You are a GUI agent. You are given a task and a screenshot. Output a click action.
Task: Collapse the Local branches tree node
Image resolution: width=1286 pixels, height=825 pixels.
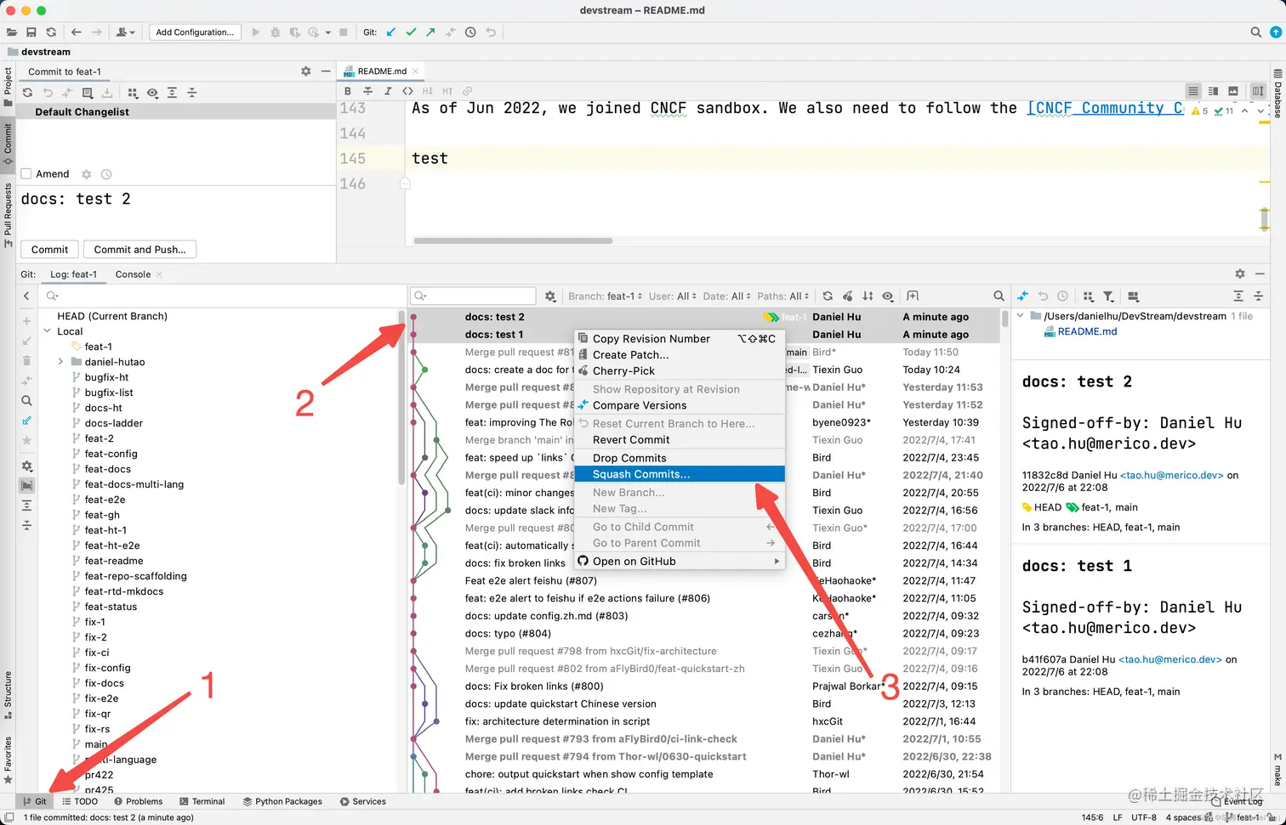tap(48, 331)
